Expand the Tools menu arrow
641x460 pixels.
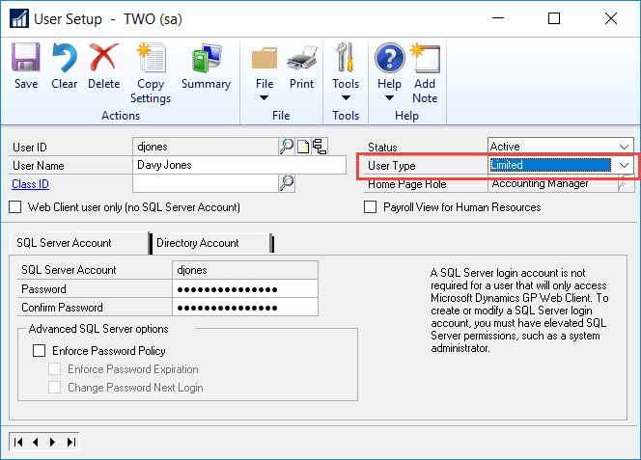click(346, 98)
